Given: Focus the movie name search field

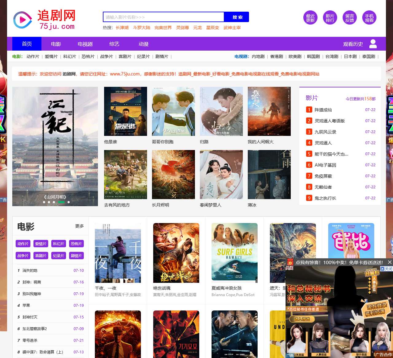Looking at the screenshot, I should tap(163, 17).
